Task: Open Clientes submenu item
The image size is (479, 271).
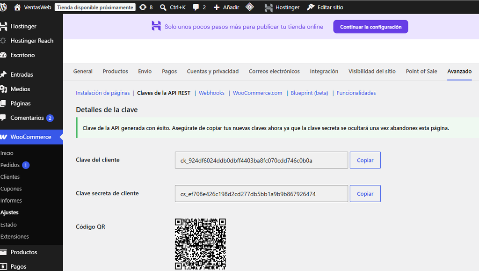Action: (x=10, y=177)
